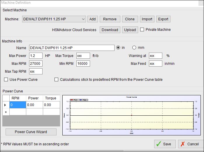Click the Min RPM field

(x=83, y=64)
